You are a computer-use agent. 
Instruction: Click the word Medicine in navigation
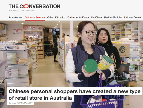click(x=117, y=17)
